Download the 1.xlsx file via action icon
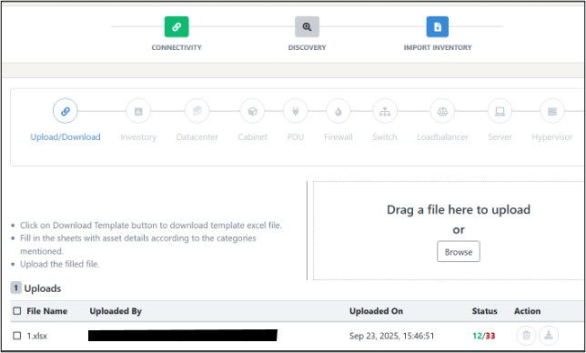586x353 pixels. point(549,336)
